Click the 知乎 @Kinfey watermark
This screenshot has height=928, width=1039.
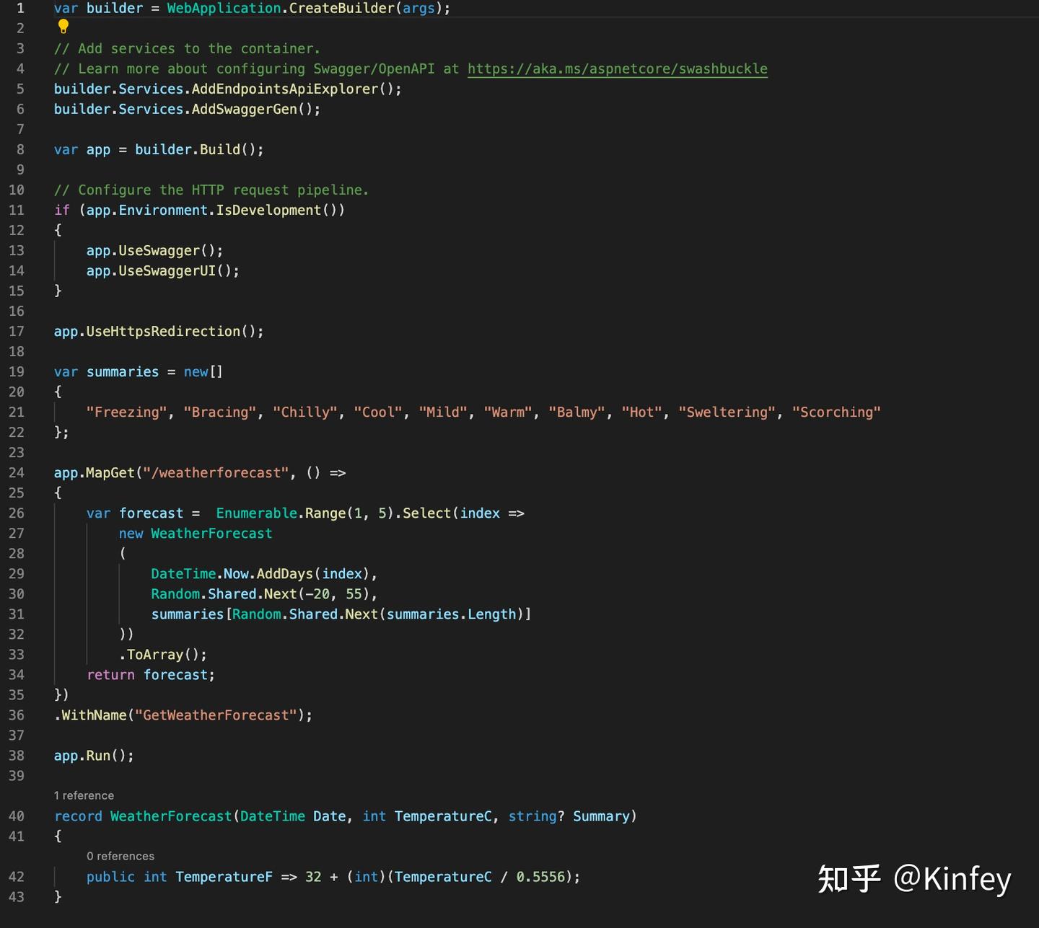click(x=913, y=878)
